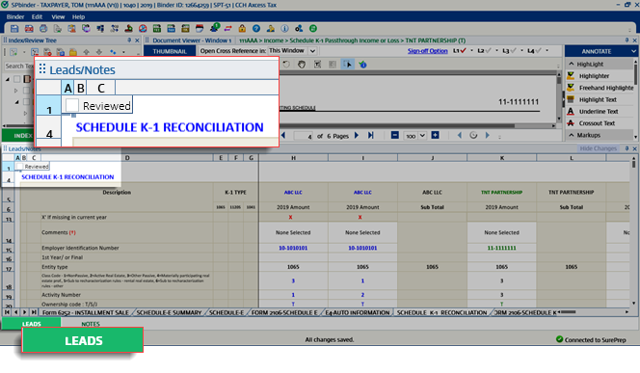Click the green circle icon ending the toolbar
640x373 pixels.
(x=313, y=29)
